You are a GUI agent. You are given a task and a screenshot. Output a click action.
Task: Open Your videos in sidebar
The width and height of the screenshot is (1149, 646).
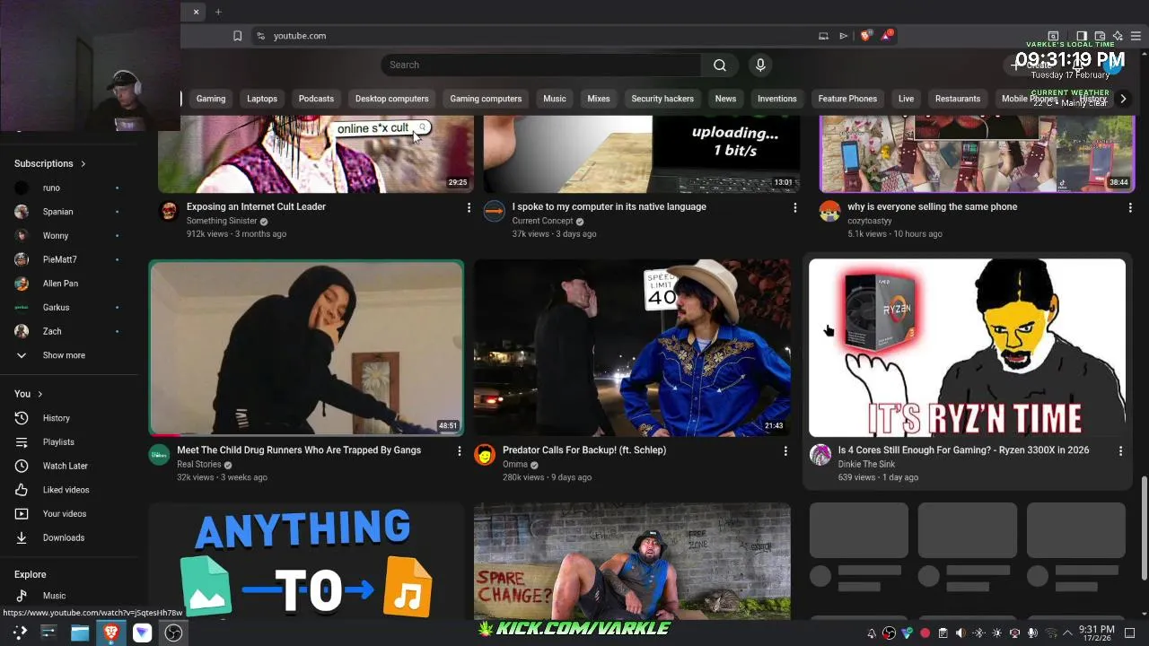(64, 514)
